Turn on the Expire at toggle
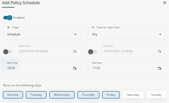The width and height of the screenshot is (169, 103). tap(92, 52)
